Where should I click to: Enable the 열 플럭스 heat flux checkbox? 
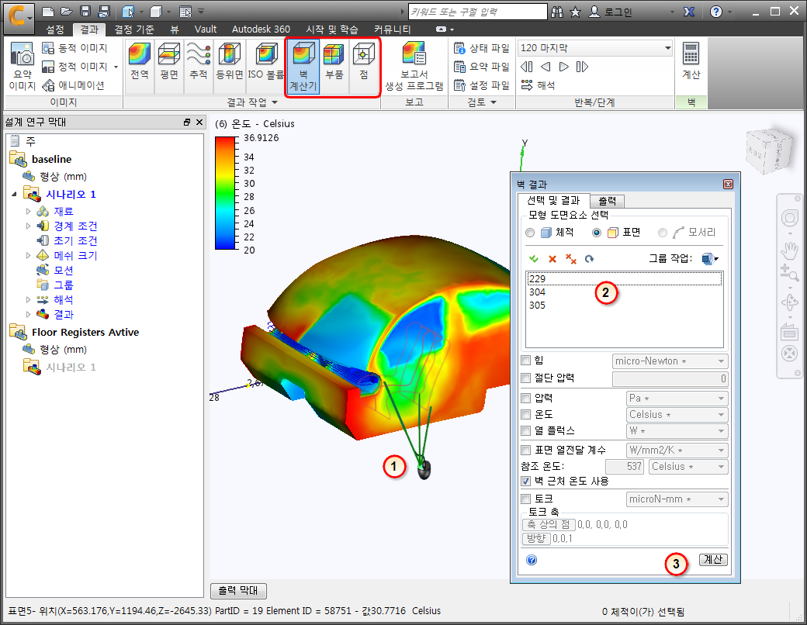(x=525, y=430)
